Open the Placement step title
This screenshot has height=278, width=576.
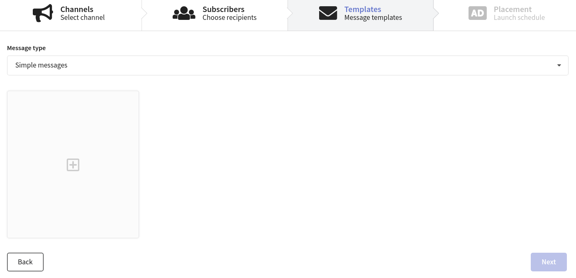coord(513,9)
